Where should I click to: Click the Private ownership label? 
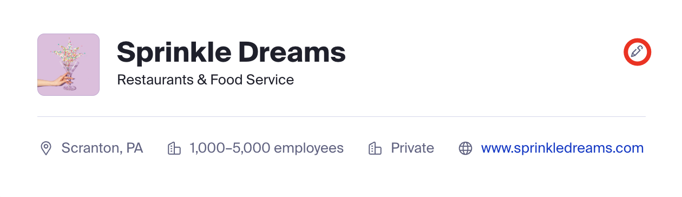[x=412, y=148]
